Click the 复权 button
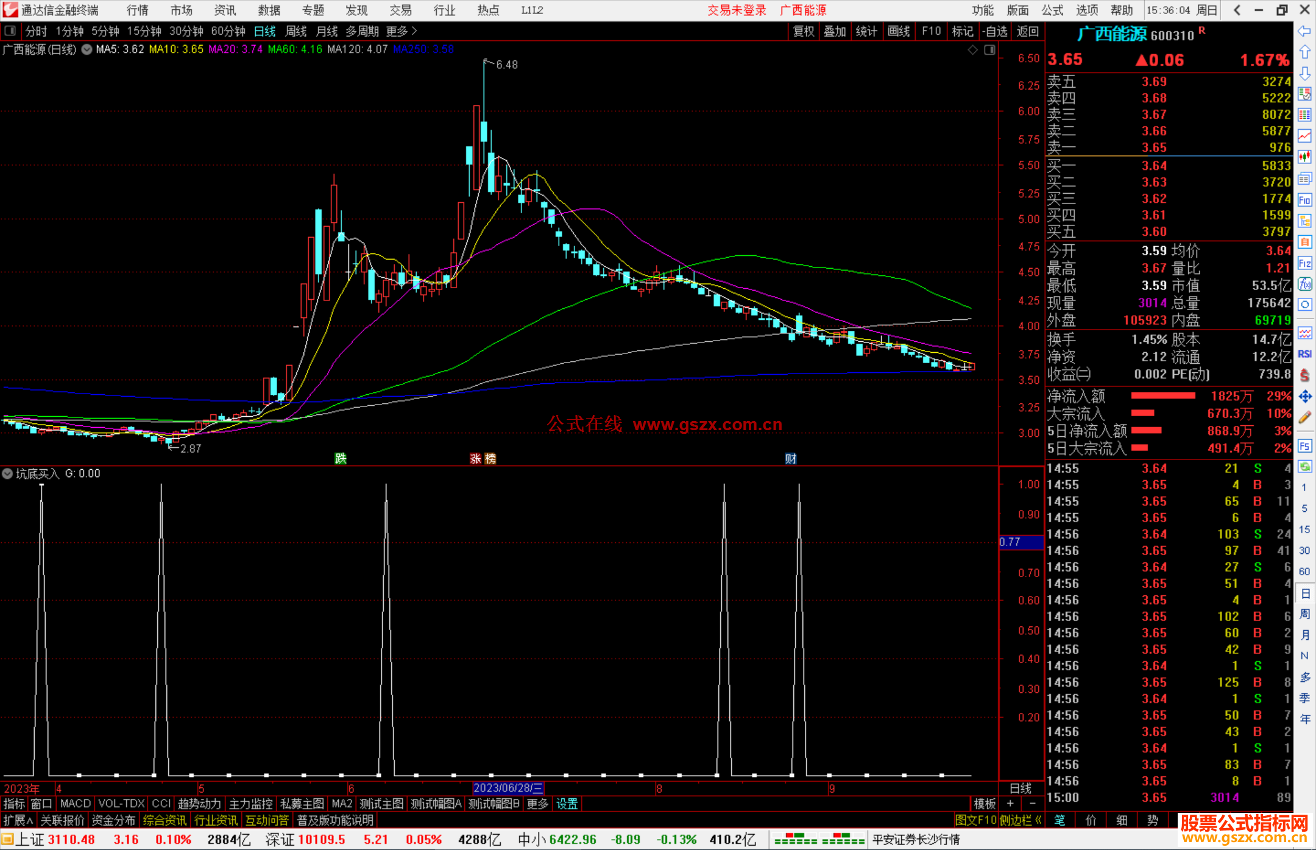 pyautogui.click(x=804, y=31)
